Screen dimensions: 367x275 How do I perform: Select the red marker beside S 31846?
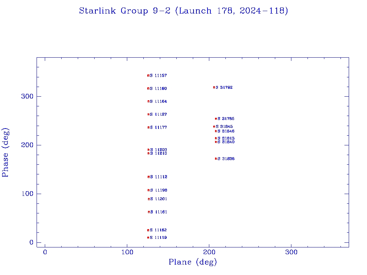point(216,131)
